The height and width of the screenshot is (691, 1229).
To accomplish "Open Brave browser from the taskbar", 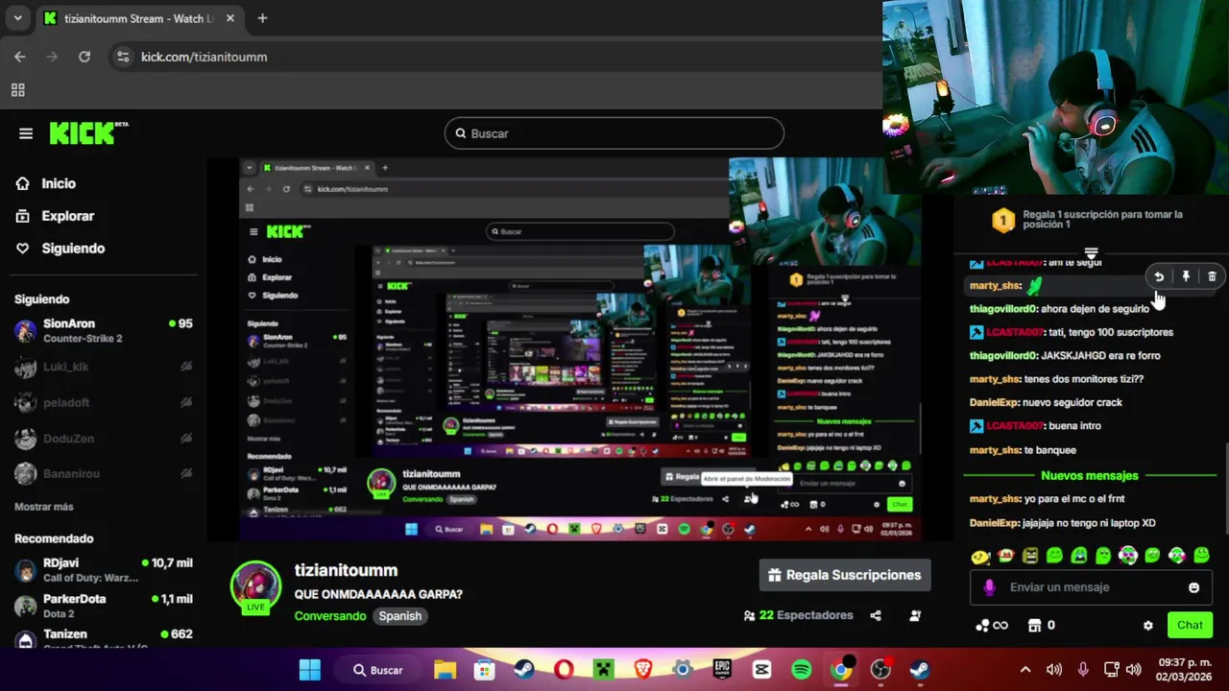I will tap(642, 670).
